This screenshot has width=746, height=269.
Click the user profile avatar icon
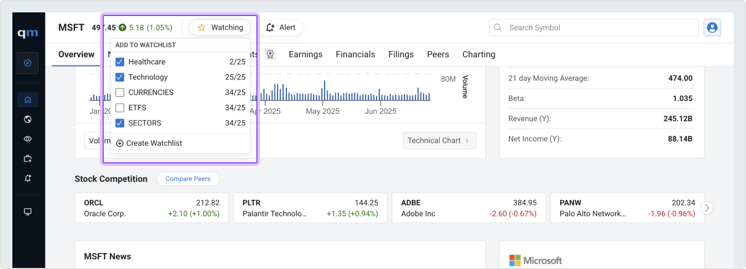pyautogui.click(x=712, y=27)
